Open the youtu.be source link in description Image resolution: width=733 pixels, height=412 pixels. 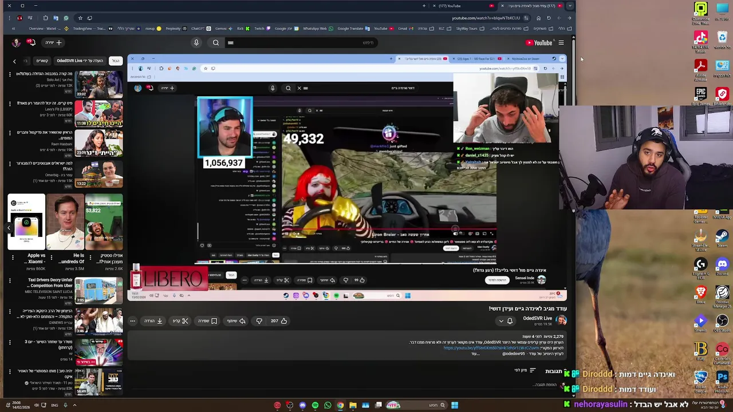[x=491, y=348]
